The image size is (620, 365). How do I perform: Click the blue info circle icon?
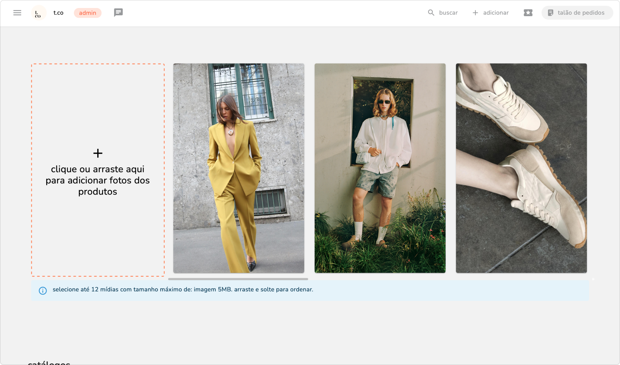tap(43, 291)
